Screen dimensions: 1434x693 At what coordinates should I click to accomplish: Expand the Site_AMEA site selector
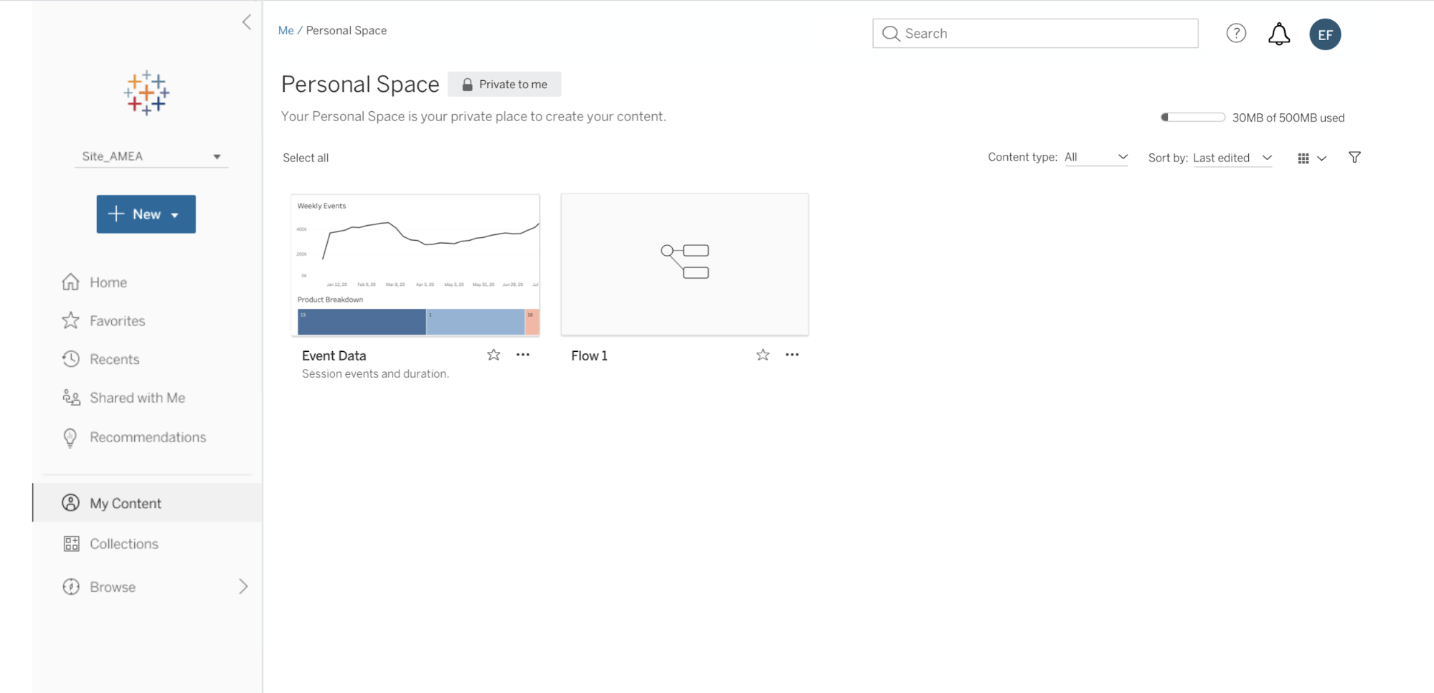(x=151, y=156)
